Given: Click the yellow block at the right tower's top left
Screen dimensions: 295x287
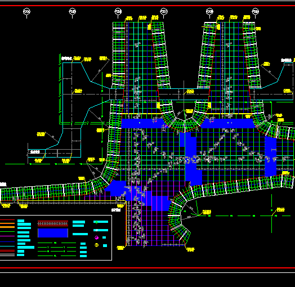Looking at the screenshot, I should [x=218, y=26].
